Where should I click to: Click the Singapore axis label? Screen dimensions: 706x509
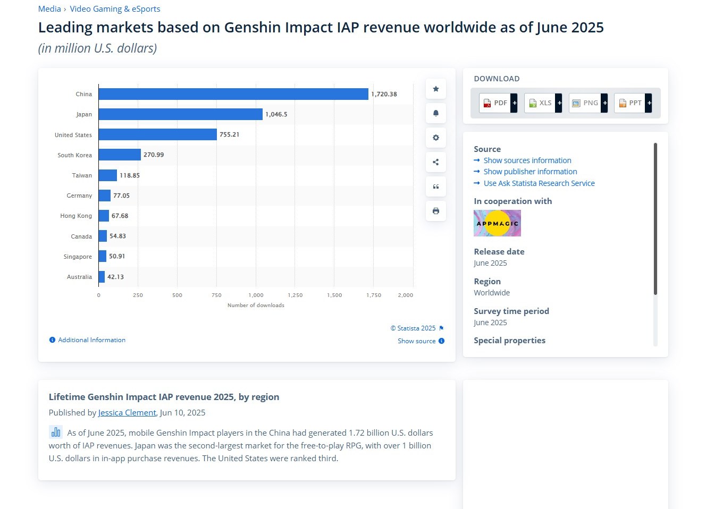[78, 257]
